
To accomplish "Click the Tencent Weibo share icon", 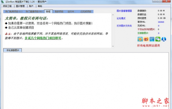I will [152, 39].
